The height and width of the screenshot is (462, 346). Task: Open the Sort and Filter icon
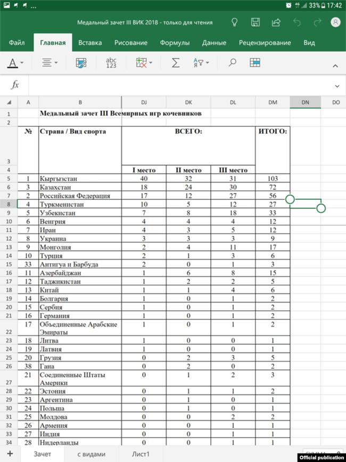pos(199,63)
